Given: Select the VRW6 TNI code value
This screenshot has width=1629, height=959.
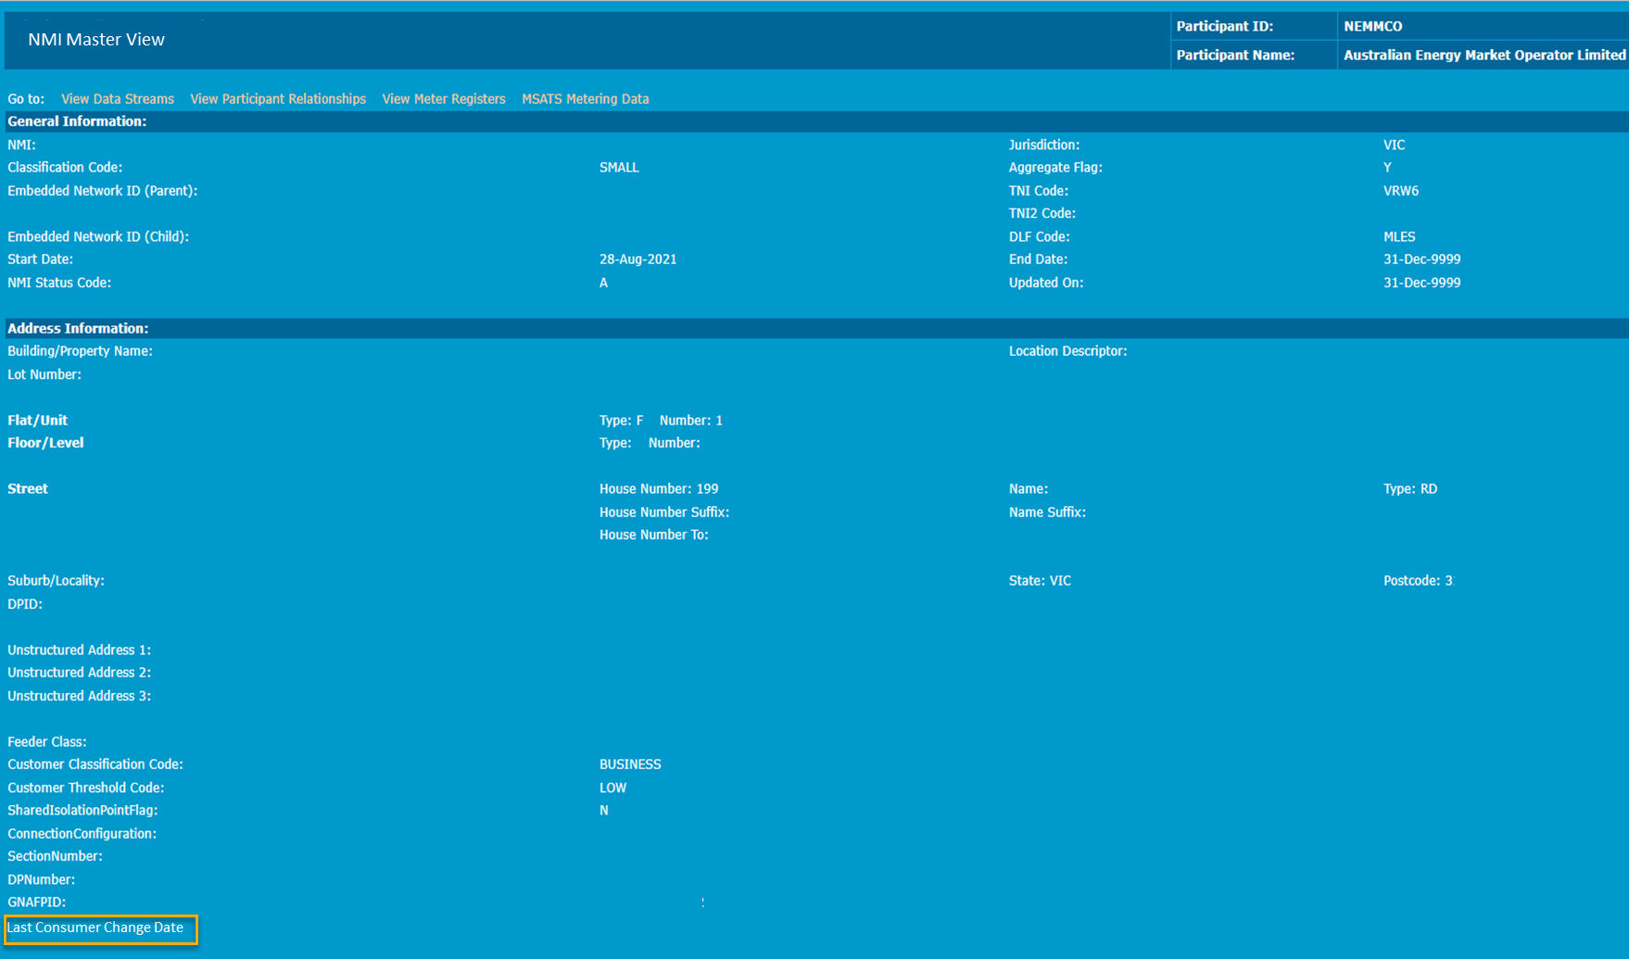Looking at the screenshot, I should pos(1400,191).
